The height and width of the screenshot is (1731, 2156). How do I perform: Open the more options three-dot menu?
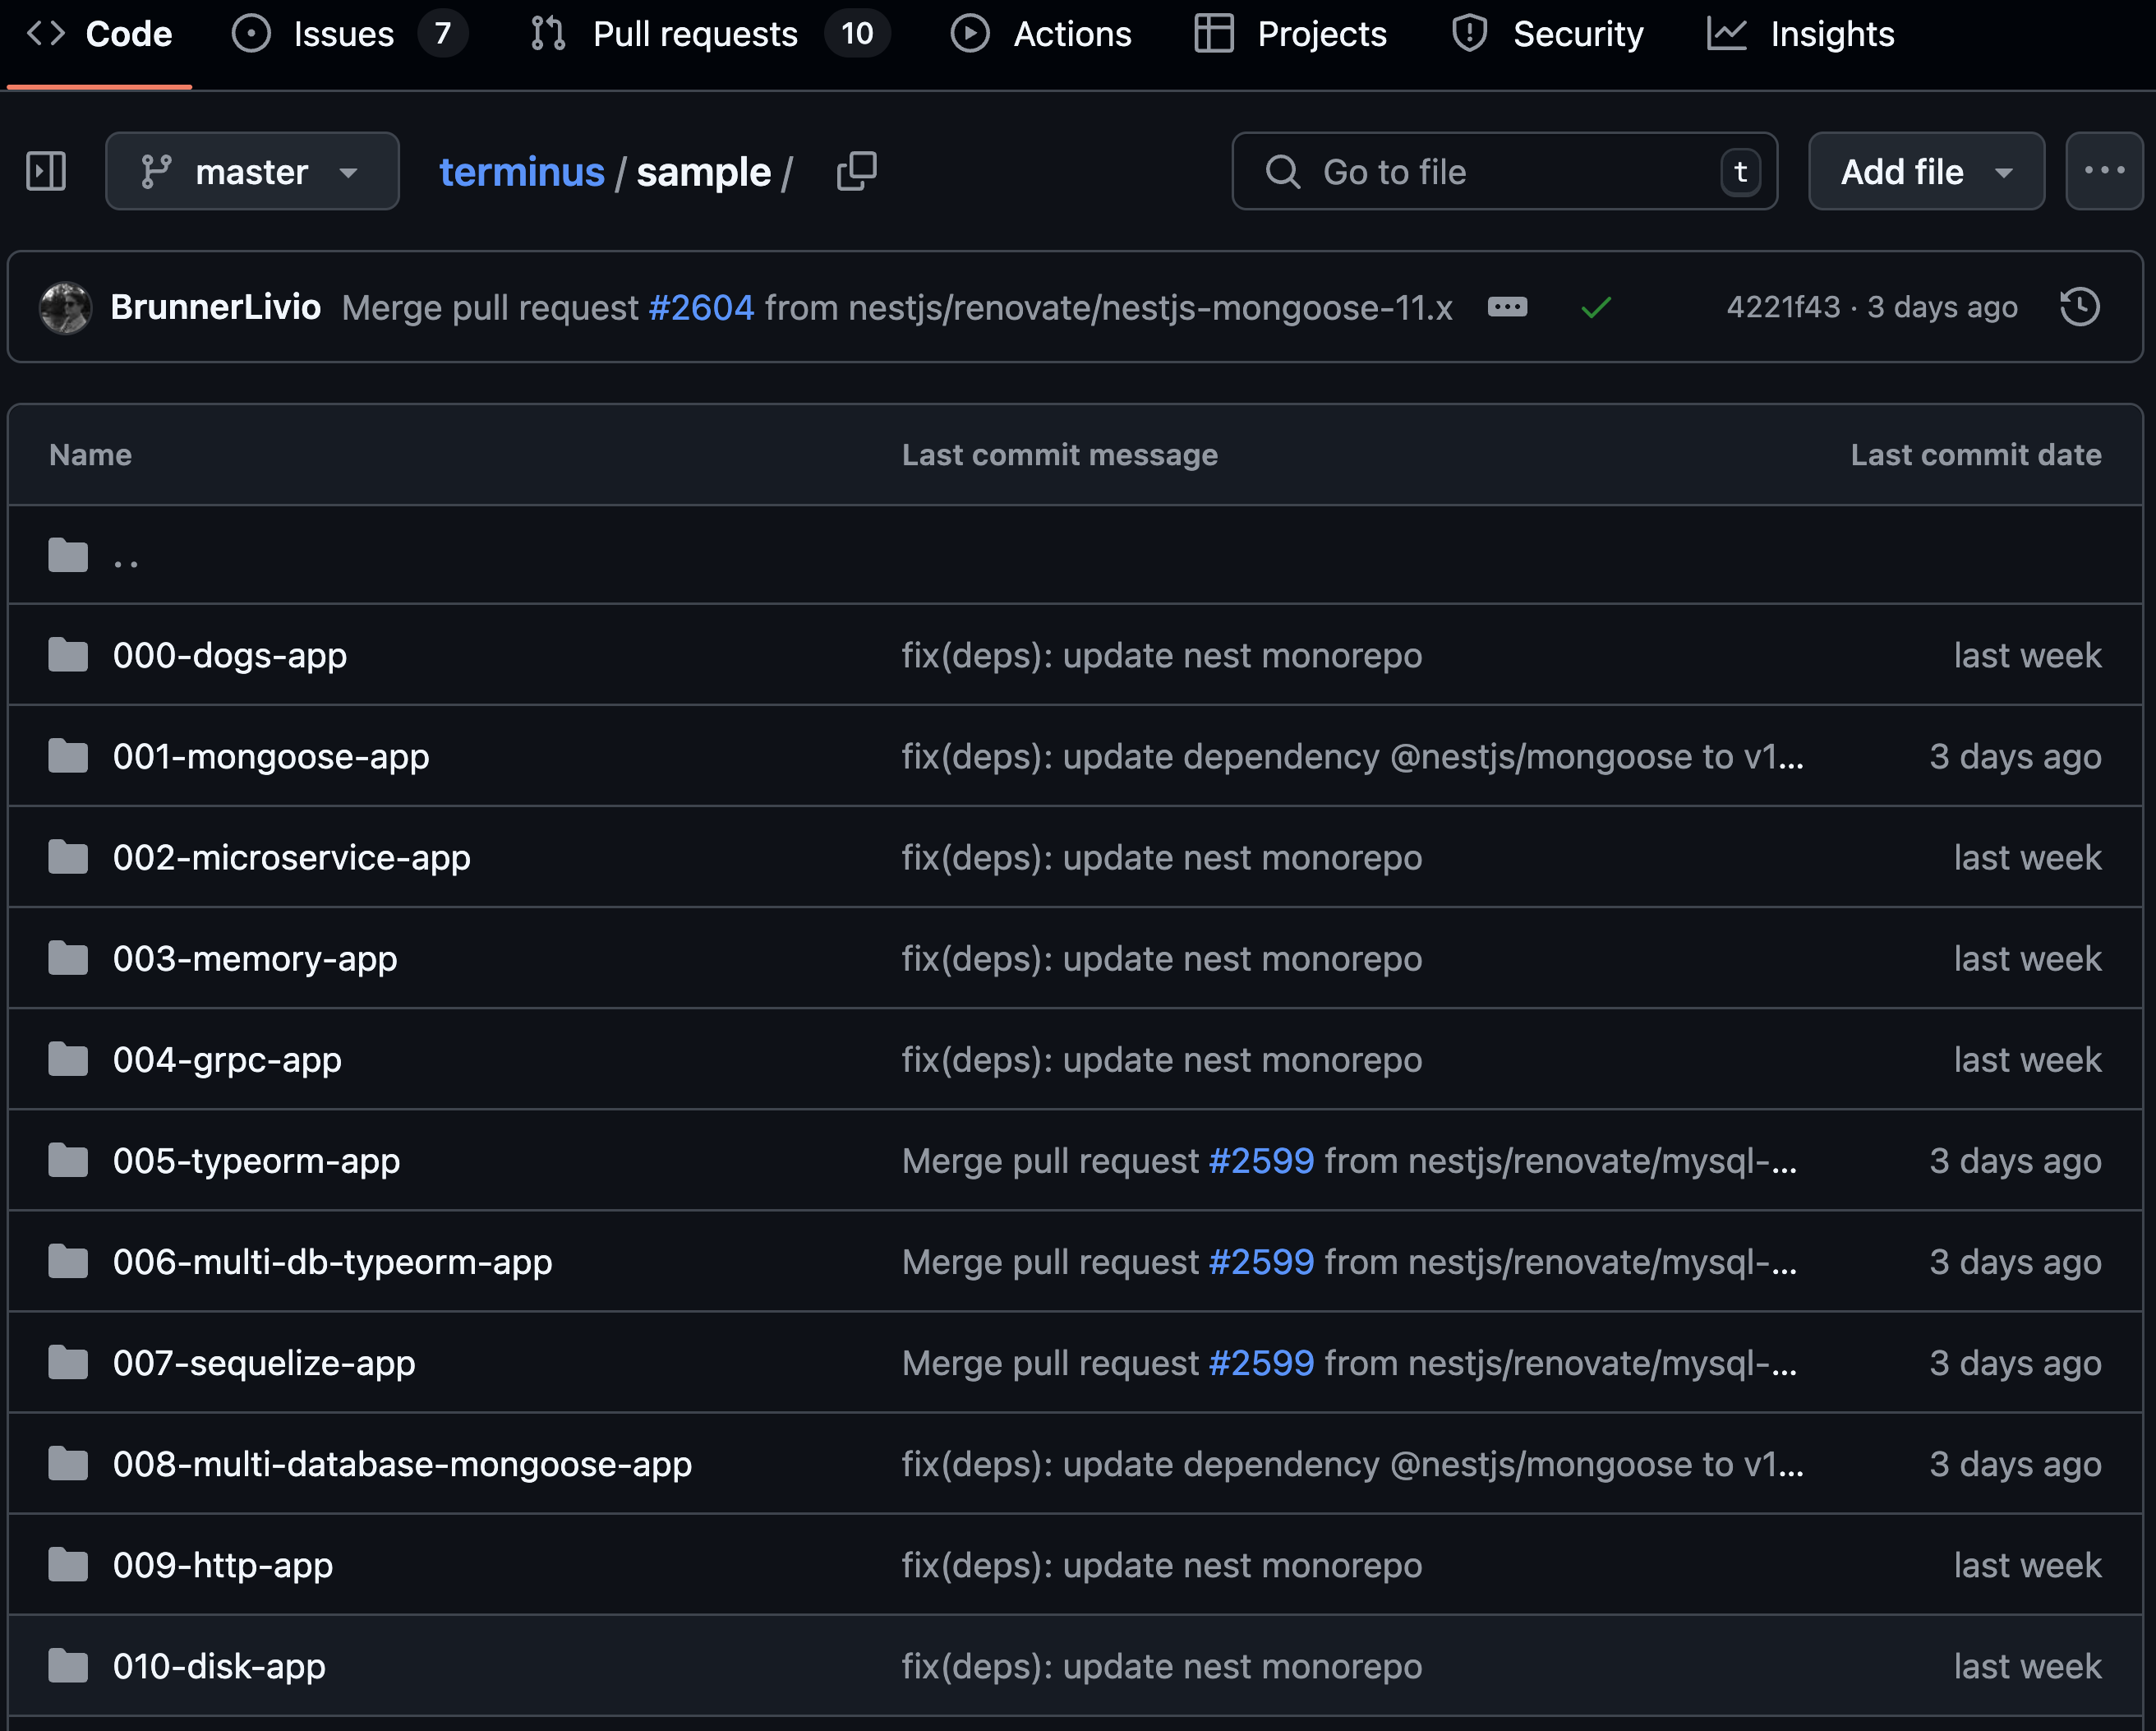tap(2103, 171)
